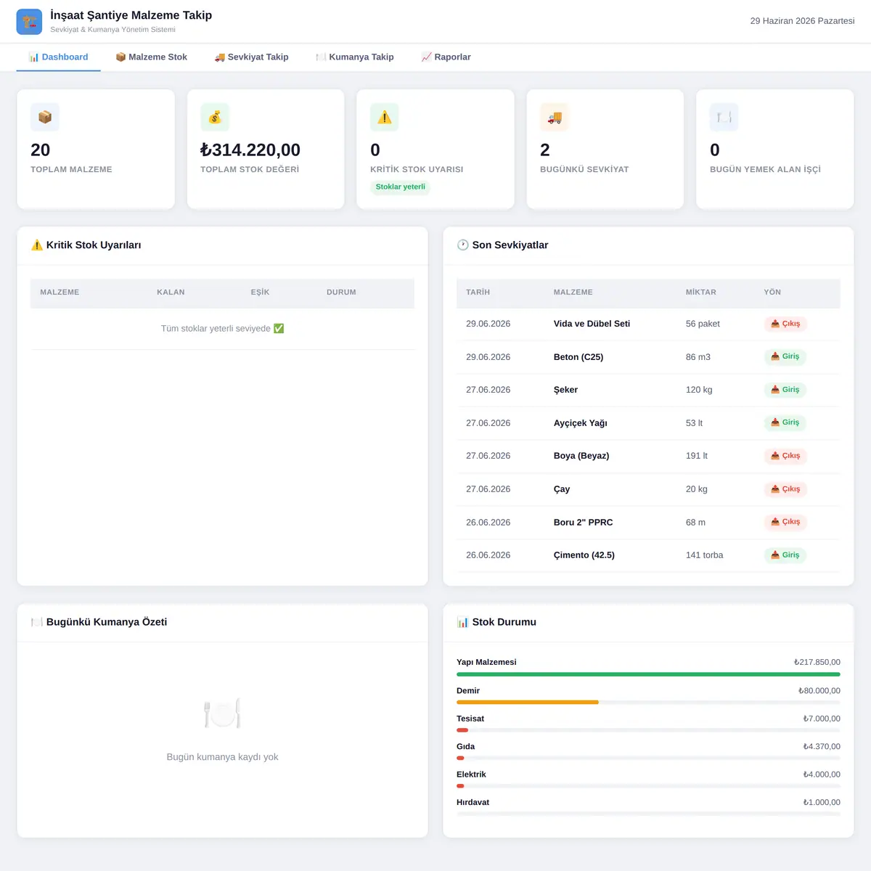Screen dimensions: 871x871
Task: Select the Raporlar tab
Action: pos(446,57)
